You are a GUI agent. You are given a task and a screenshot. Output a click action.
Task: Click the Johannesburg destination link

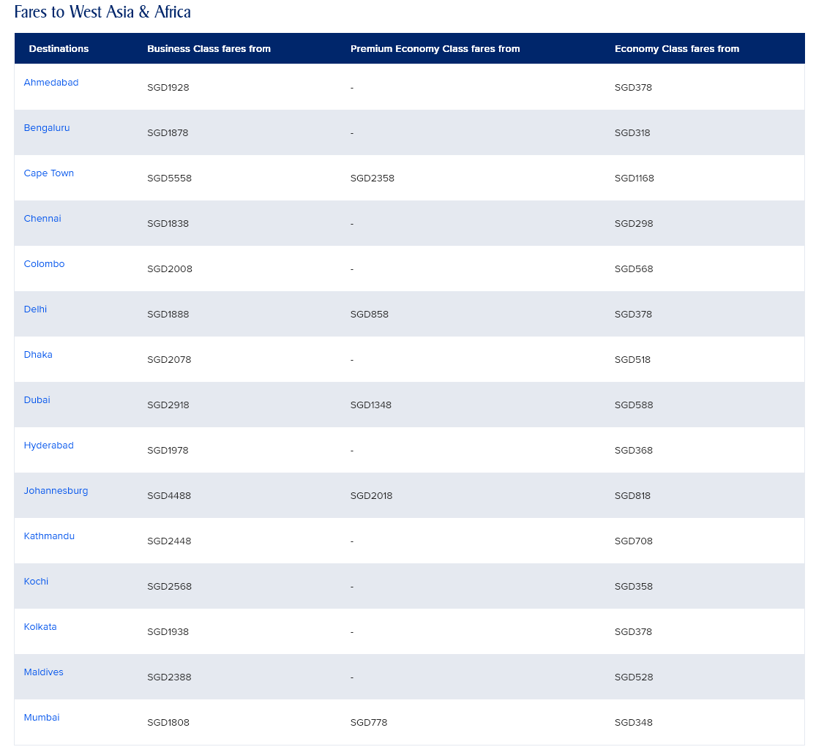click(56, 491)
